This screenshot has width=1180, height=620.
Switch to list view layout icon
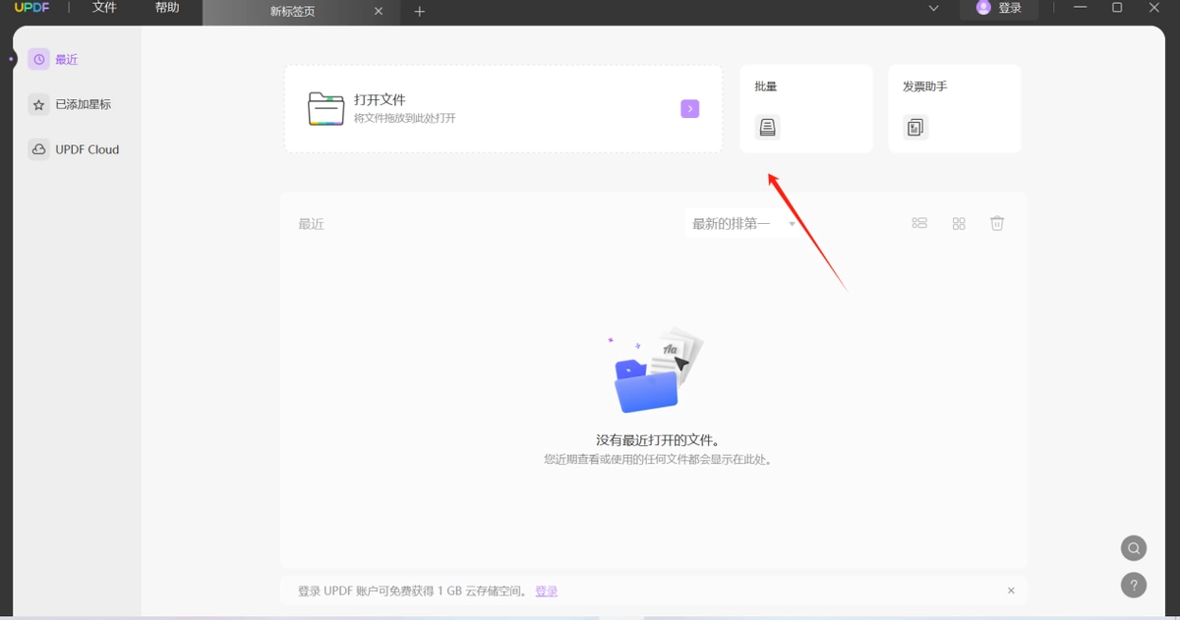[x=919, y=223]
